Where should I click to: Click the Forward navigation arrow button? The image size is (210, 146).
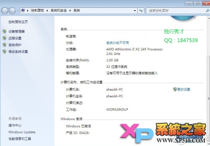pyautogui.click(x=12, y=11)
